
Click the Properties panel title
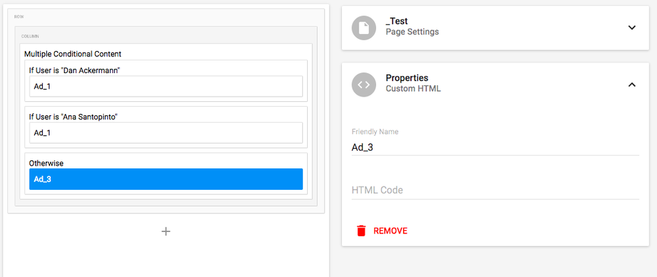point(407,78)
